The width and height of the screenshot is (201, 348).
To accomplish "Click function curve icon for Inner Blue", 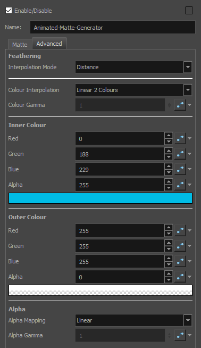I will pyautogui.click(x=180, y=169).
